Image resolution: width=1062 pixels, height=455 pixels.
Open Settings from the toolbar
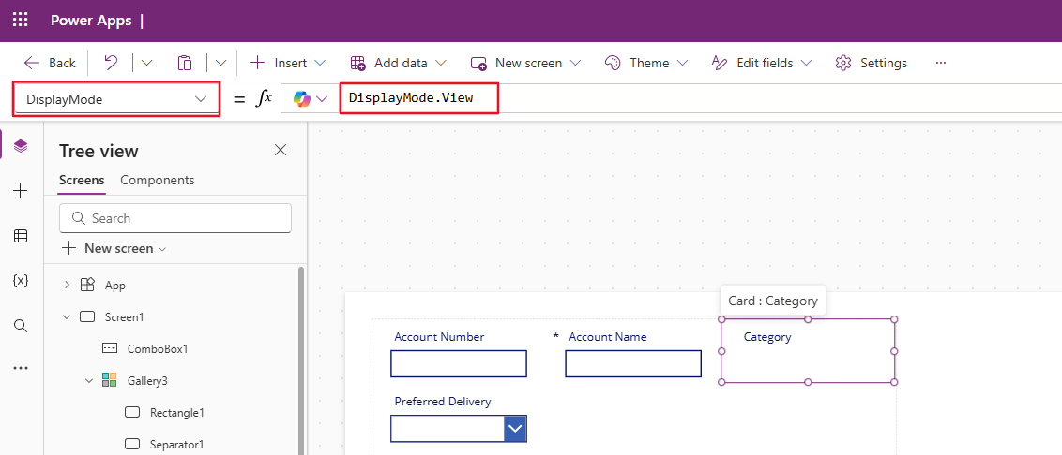(x=871, y=63)
